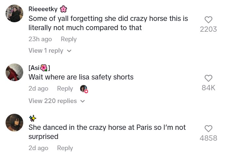
Task: Reply to Rieeeetky's comment
Action: (x=69, y=39)
